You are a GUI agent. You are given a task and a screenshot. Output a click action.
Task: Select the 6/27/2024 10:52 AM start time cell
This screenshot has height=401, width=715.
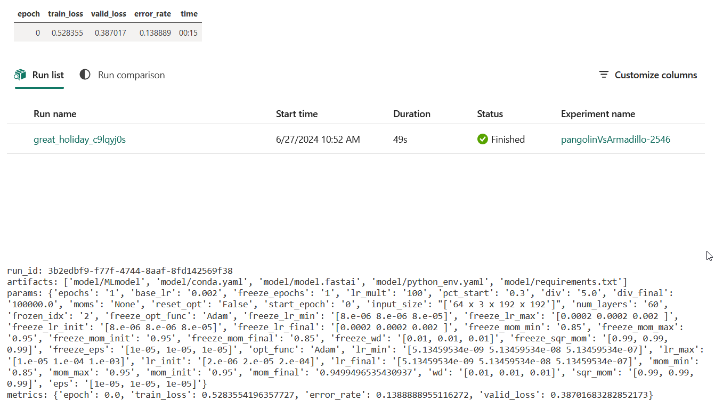pos(318,140)
